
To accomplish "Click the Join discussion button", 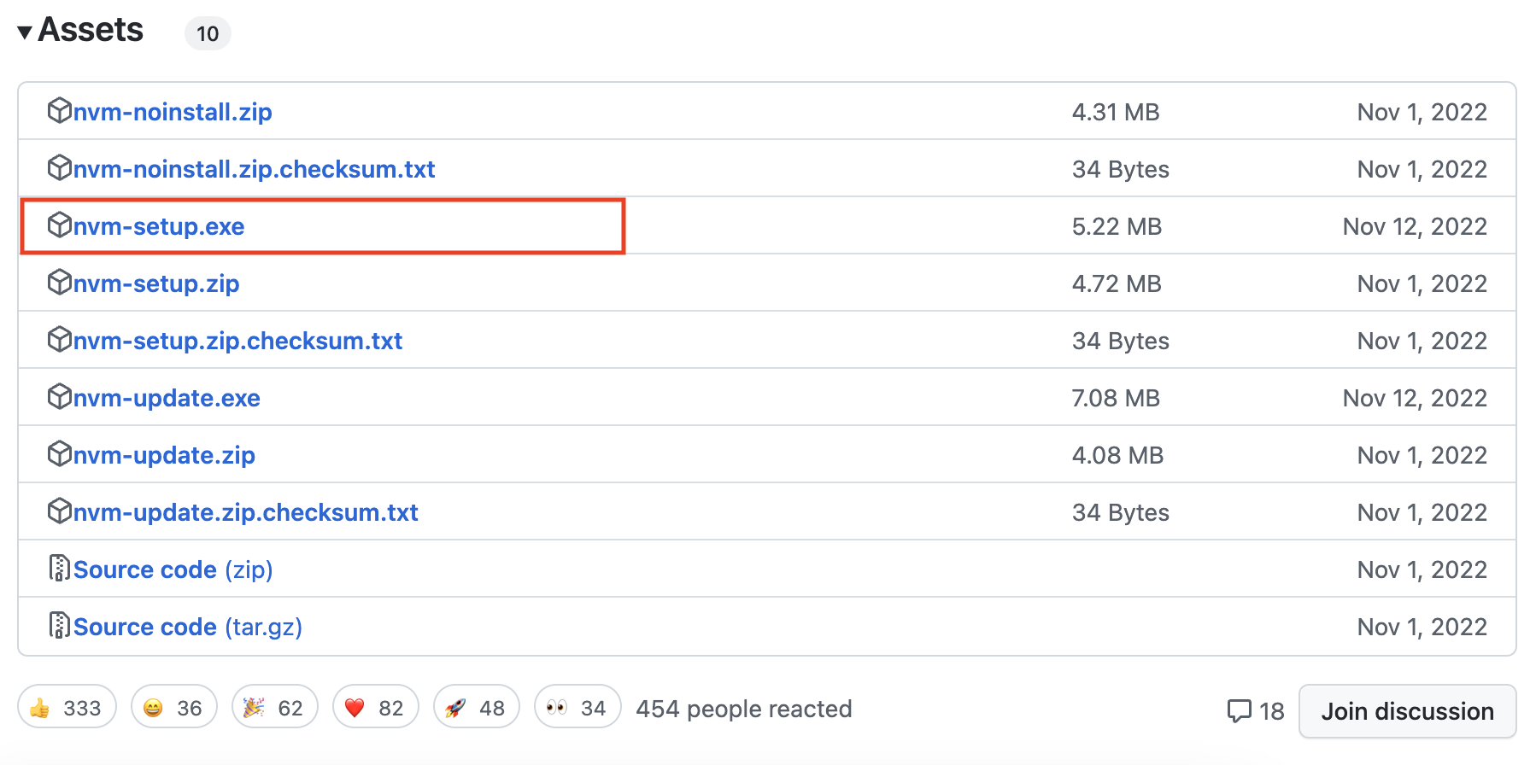I will [x=1407, y=710].
